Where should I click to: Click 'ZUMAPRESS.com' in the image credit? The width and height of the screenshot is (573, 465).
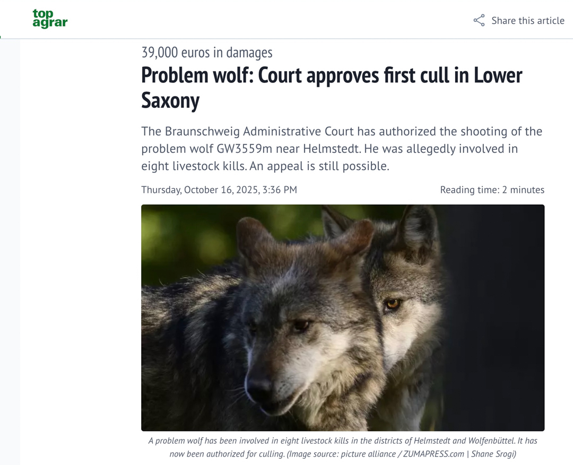[x=432, y=454]
